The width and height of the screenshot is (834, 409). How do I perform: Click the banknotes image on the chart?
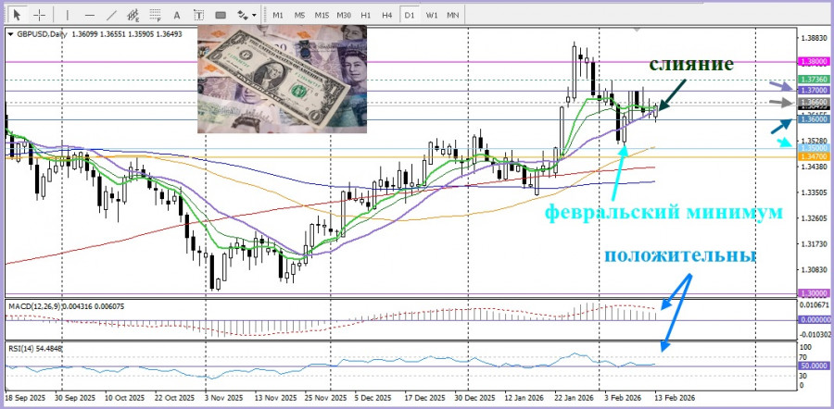[281, 79]
